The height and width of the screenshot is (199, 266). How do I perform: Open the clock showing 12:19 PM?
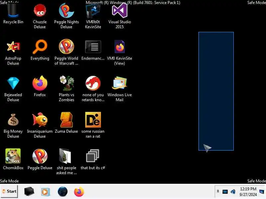pyautogui.click(x=248, y=192)
